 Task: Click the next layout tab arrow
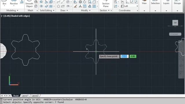(7, 96)
